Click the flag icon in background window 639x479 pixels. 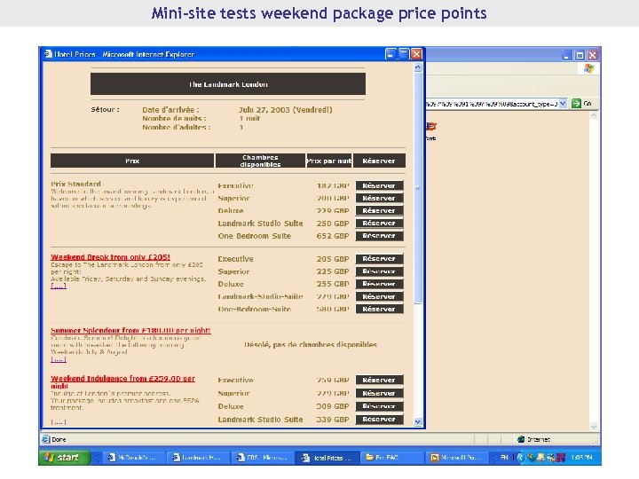(x=431, y=126)
